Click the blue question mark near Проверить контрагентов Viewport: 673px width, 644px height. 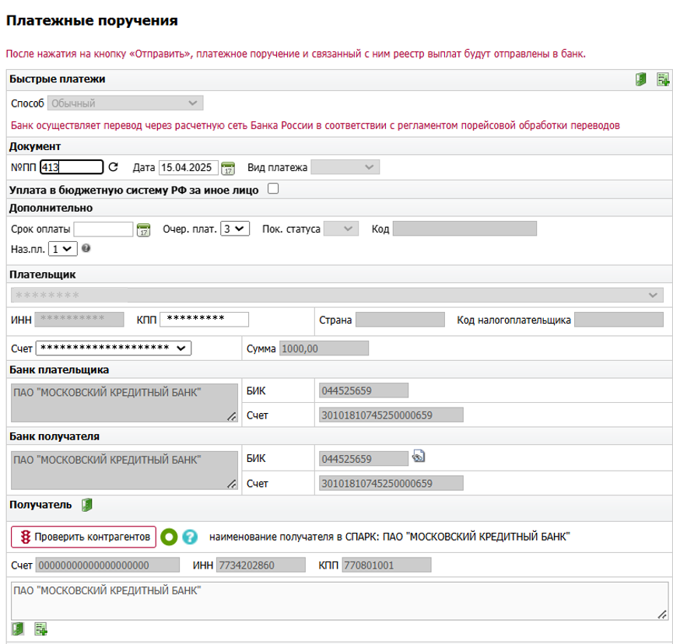click(190, 537)
